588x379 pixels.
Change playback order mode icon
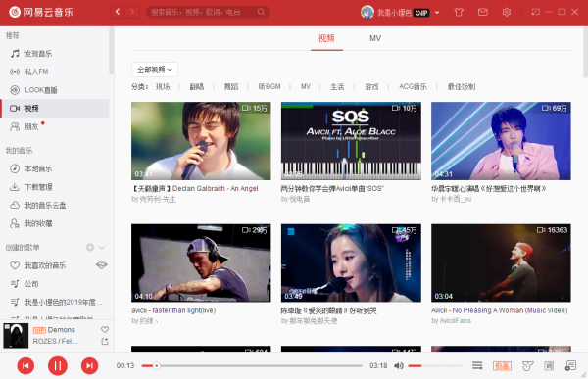click(477, 366)
